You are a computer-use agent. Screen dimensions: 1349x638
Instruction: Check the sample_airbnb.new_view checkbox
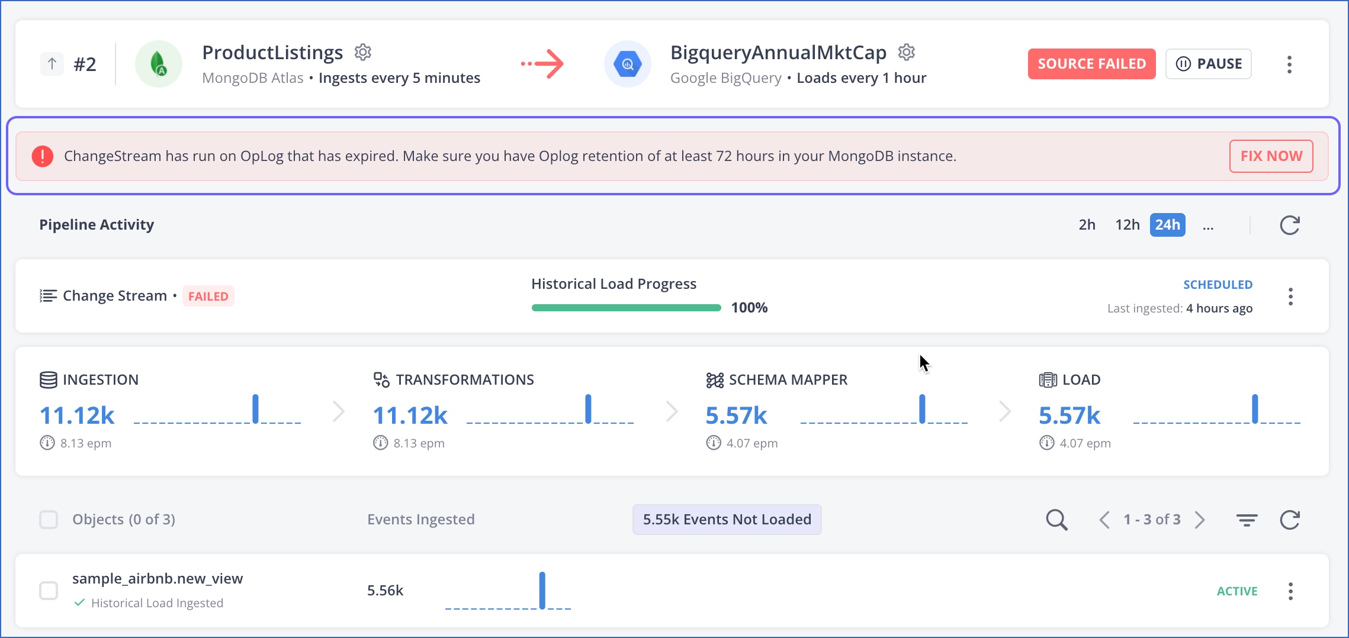pyautogui.click(x=49, y=591)
